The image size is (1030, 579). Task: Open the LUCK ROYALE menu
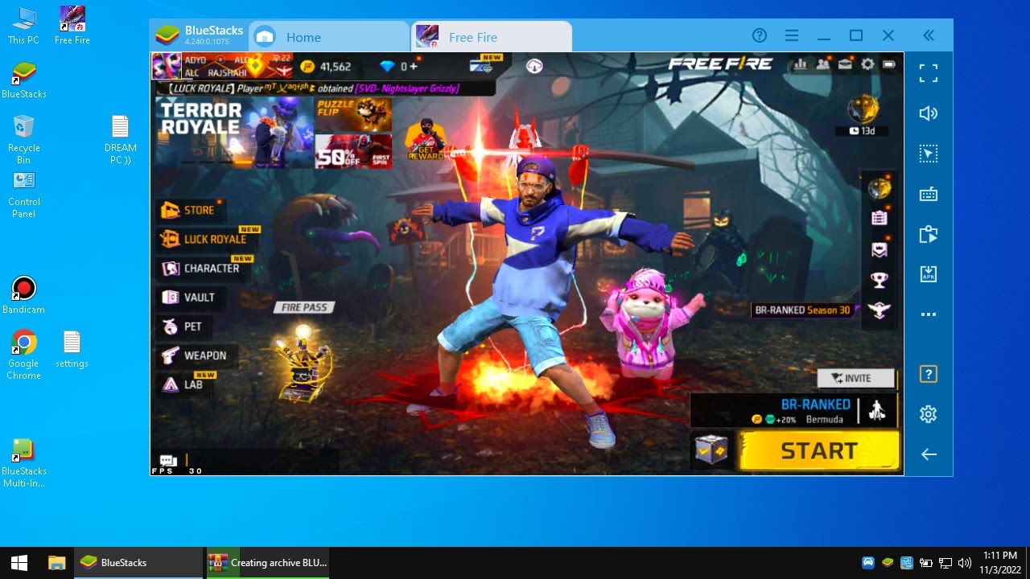205,240
